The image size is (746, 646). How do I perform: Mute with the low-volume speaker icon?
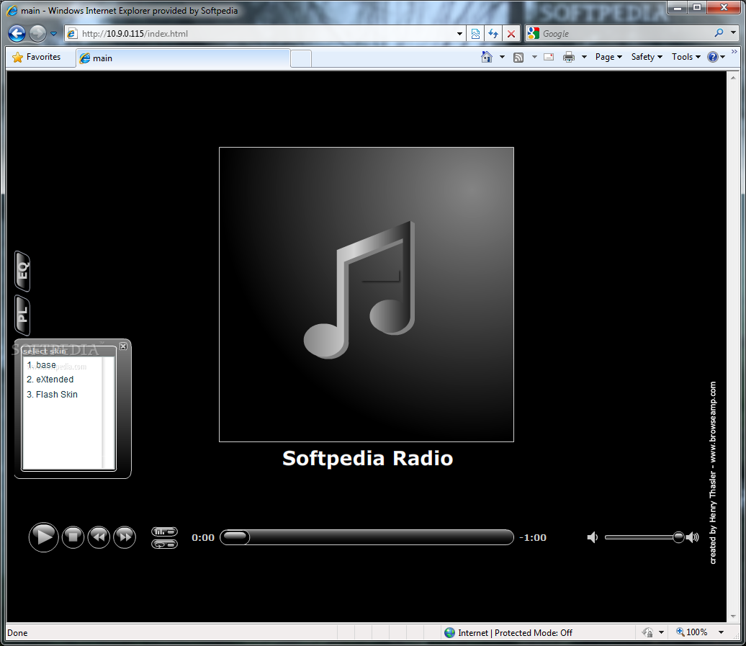coord(593,537)
